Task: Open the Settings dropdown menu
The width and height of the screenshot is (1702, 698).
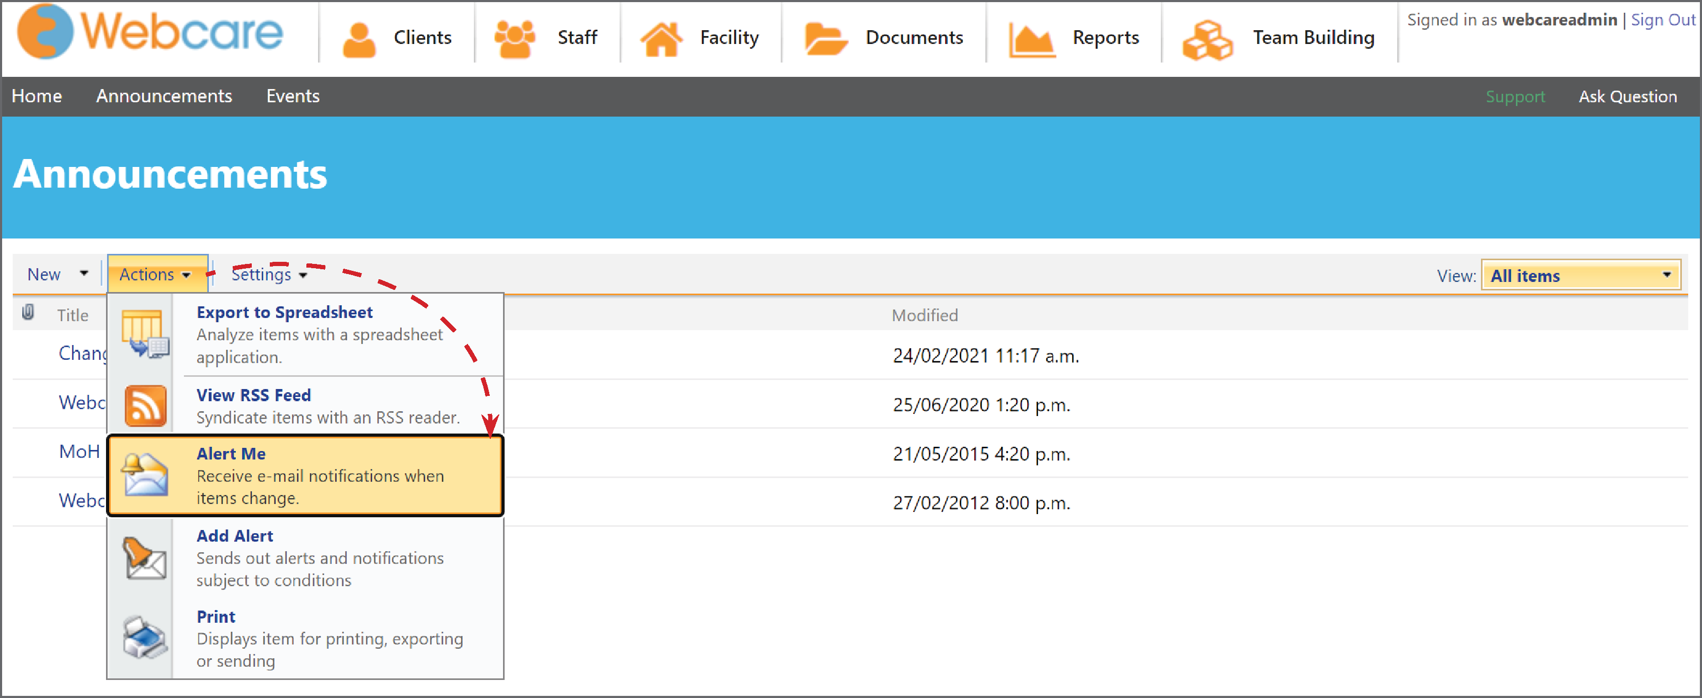Action: pos(270,274)
